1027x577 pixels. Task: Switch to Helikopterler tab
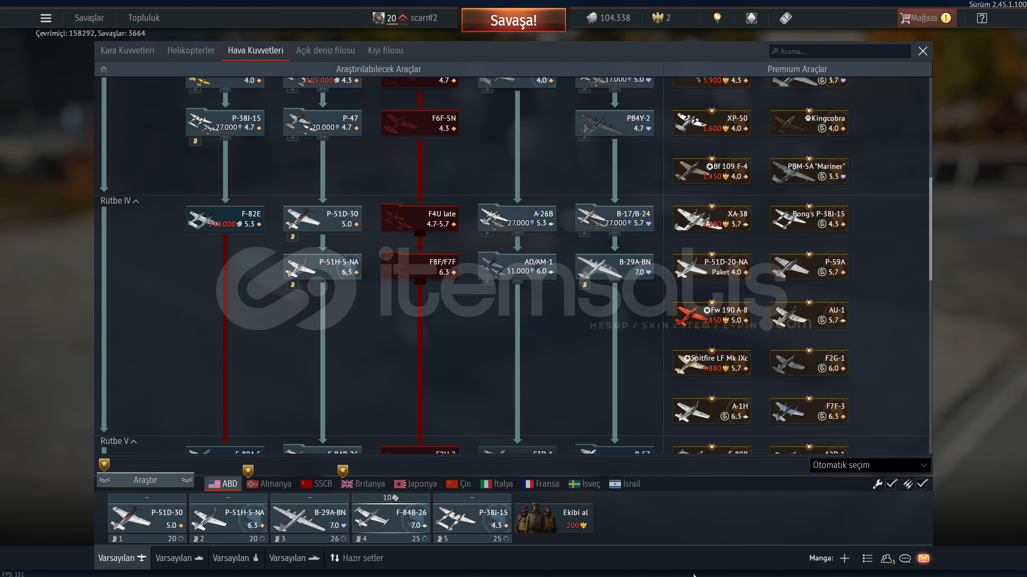191,51
